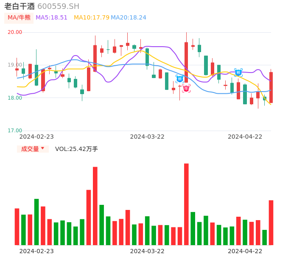Click the 19.00 price axis label
This screenshot has height=257, width=291.
point(15,65)
